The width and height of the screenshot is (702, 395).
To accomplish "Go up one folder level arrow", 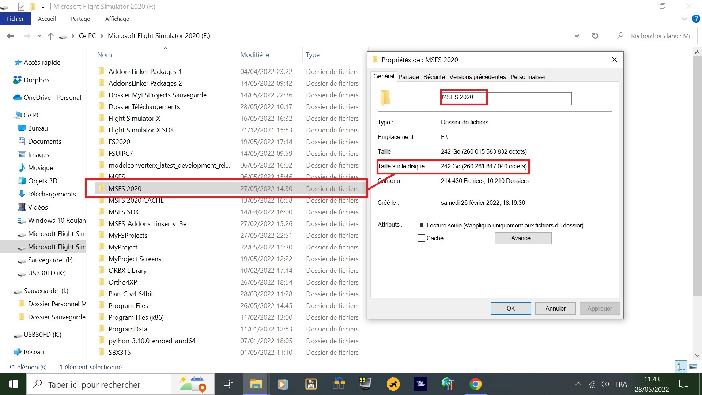I will [51, 36].
